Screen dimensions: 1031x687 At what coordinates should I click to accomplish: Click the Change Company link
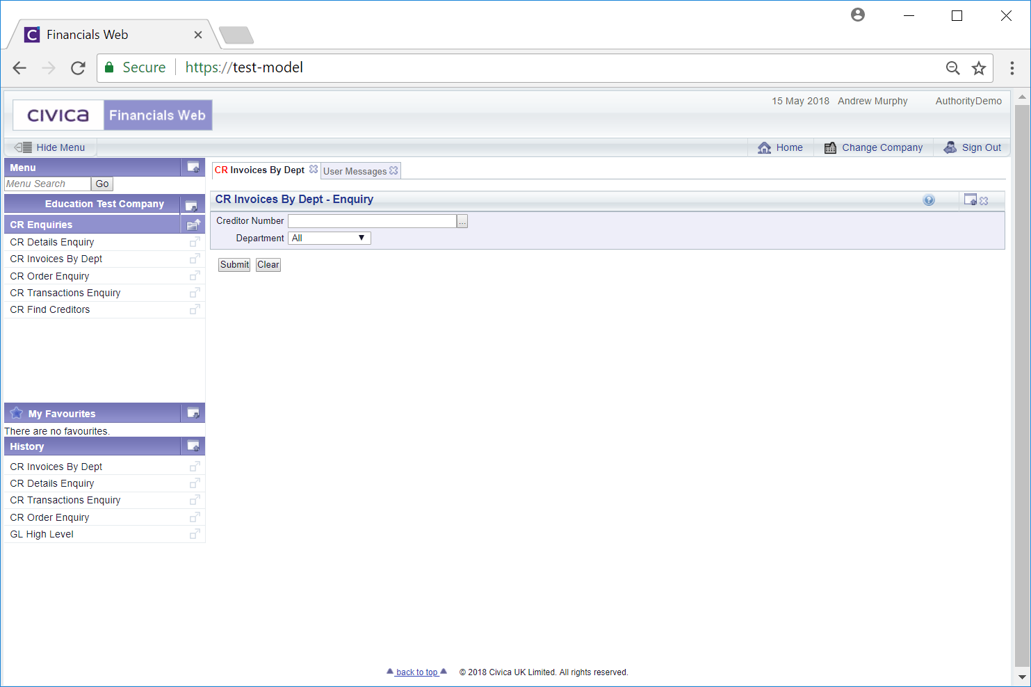point(882,147)
